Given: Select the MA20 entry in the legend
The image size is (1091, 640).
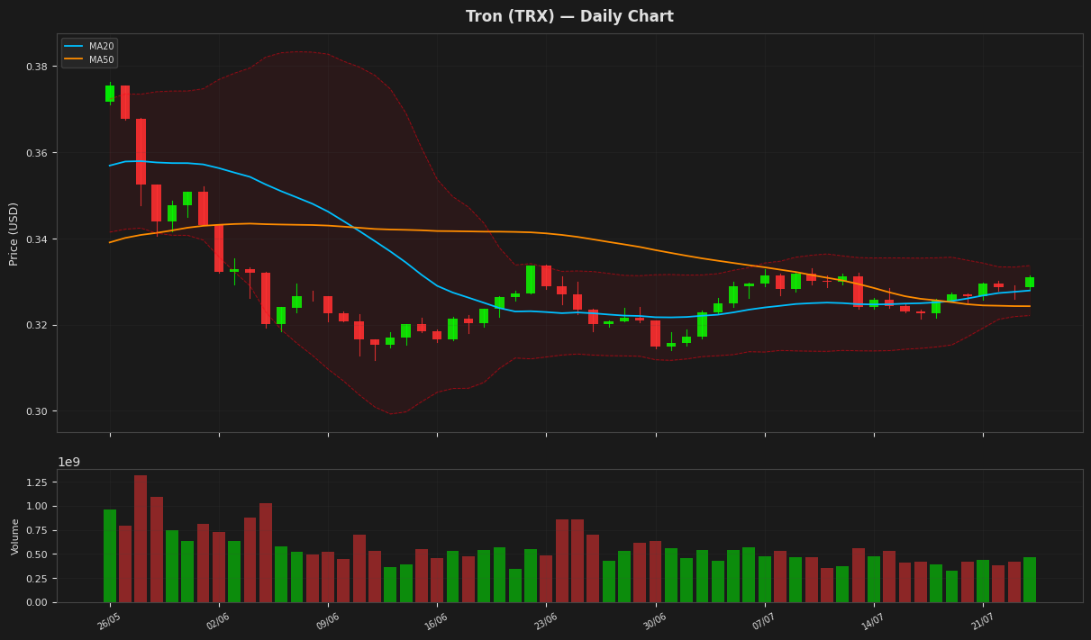Looking at the screenshot, I should [90, 46].
